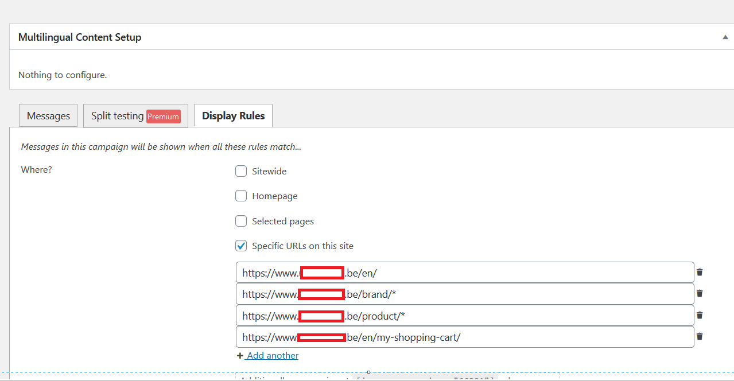Tick the Homepage checkbox
This screenshot has height=381, width=734.
click(241, 196)
